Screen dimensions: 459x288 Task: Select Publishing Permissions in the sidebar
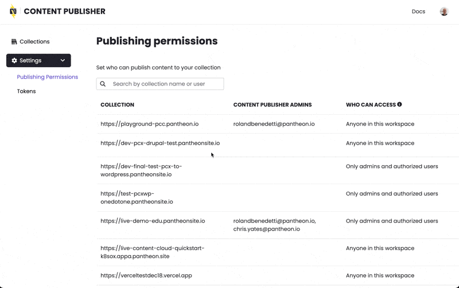(x=48, y=77)
